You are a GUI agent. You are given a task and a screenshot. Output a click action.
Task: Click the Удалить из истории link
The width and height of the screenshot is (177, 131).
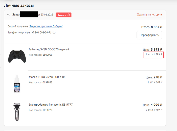[x=149, y=15]
